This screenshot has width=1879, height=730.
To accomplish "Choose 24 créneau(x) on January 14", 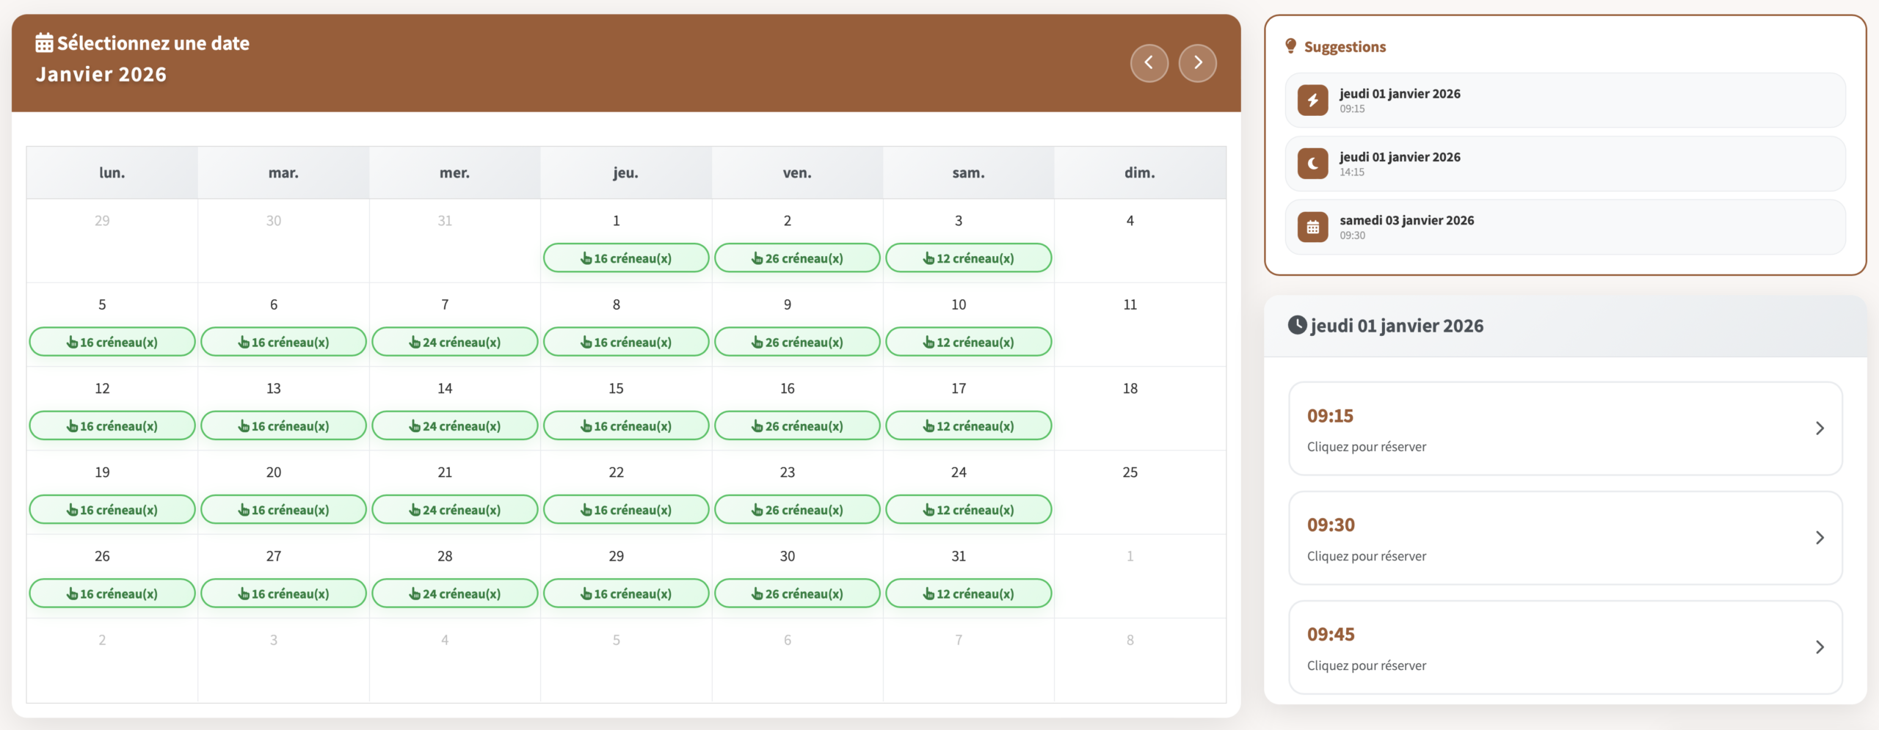I will [x=454, y=426].
